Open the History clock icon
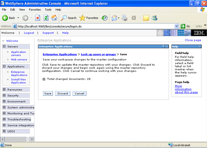 click(105, 18)
